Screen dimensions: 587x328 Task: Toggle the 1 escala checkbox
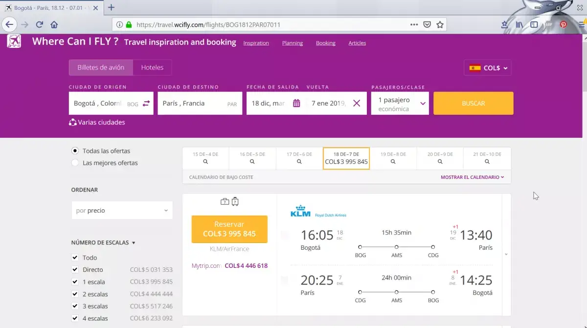tap(75, 282)
